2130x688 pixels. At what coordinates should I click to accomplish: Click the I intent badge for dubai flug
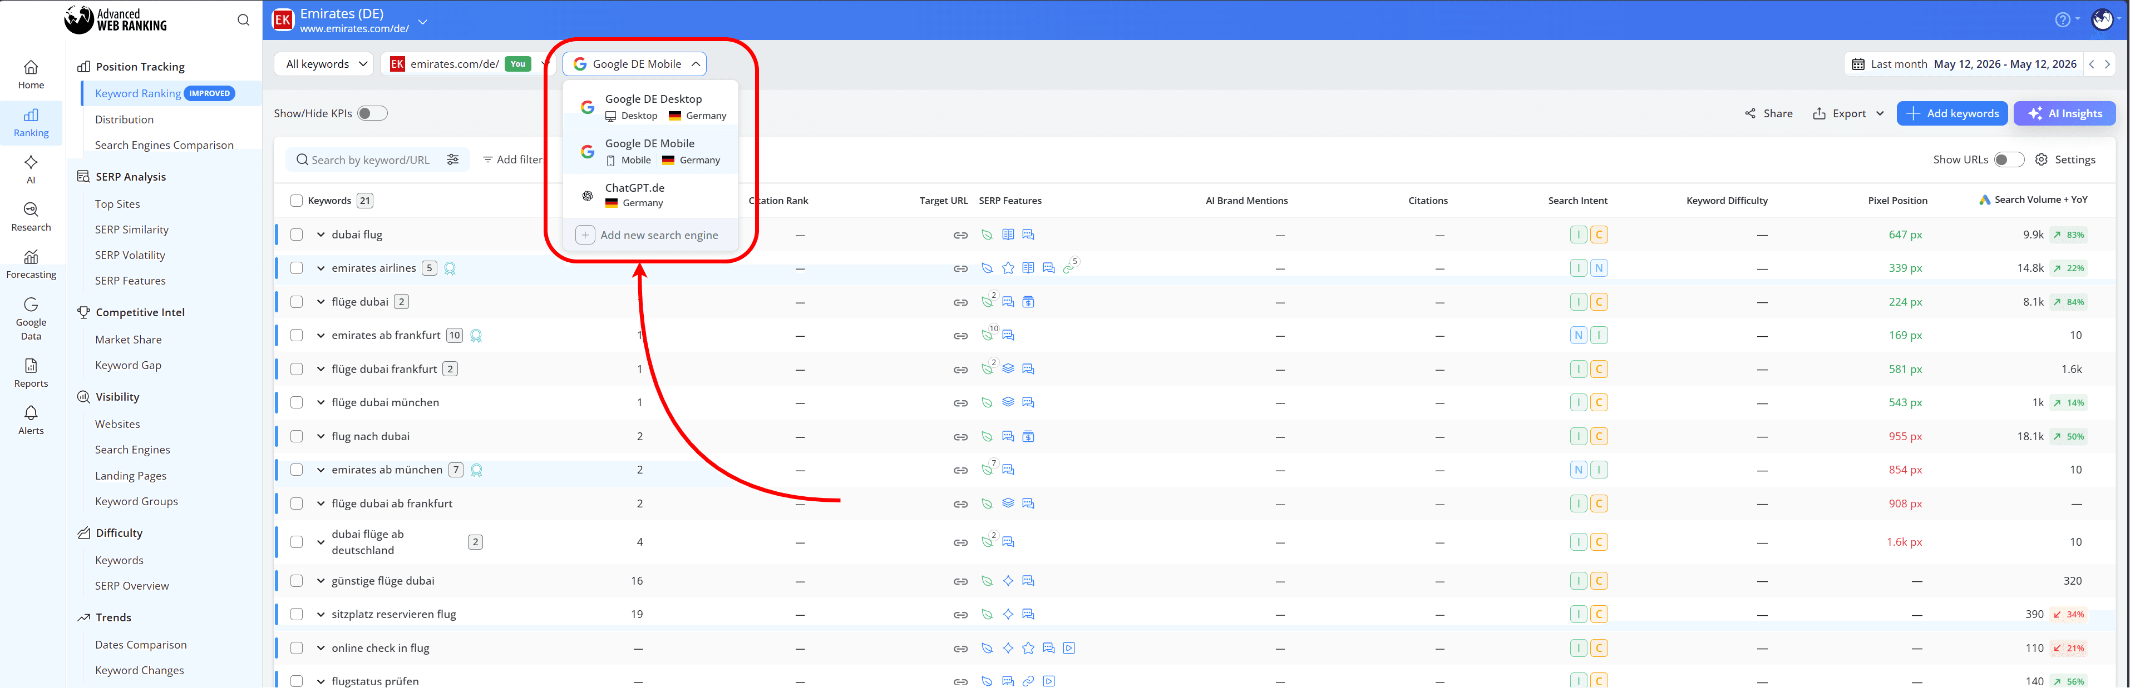click(1579, 235)
